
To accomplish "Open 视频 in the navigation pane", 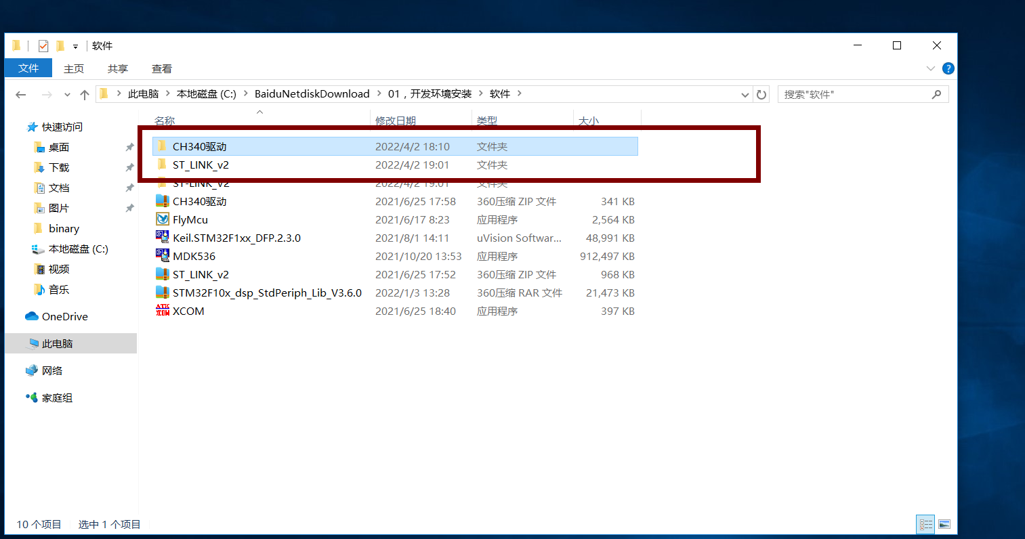I will coord(59,269).
